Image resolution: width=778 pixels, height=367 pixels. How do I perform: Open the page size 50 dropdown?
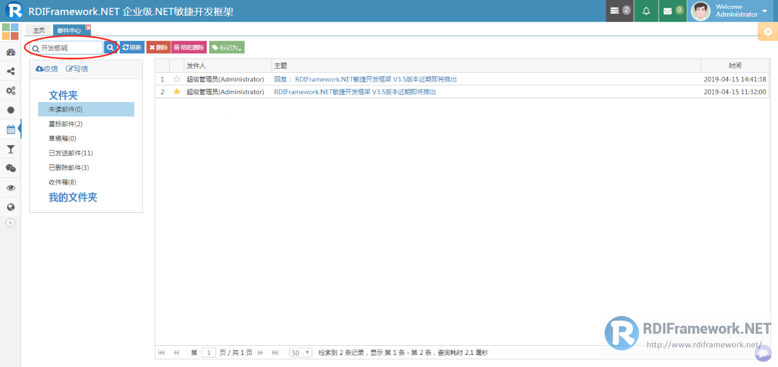(x=300, y=353)
